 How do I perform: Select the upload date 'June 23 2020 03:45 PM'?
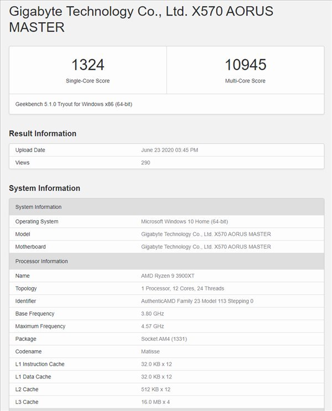tap(169, 150)
